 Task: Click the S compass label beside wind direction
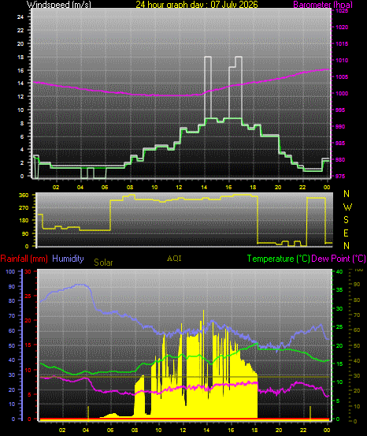coord(346,220)
